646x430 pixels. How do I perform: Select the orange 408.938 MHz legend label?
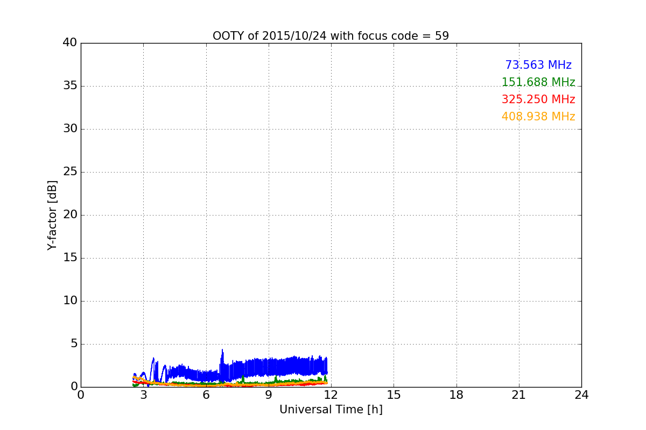tap(538, 117)
